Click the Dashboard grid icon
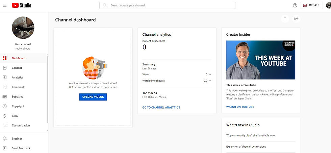This screenshot has height=153, width=331. (x=5, y=58)
